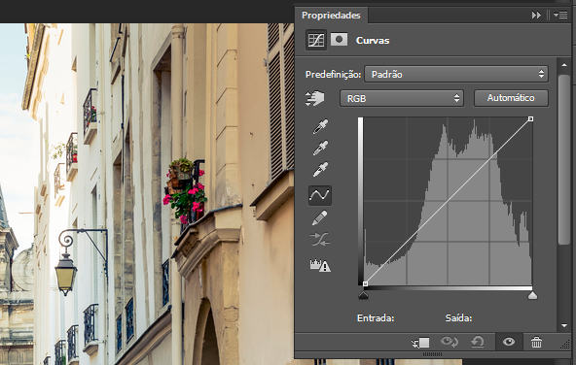This screenshot has width=576, height=365.
Task: Click the Automático button
Action: (x=511, y=98)
